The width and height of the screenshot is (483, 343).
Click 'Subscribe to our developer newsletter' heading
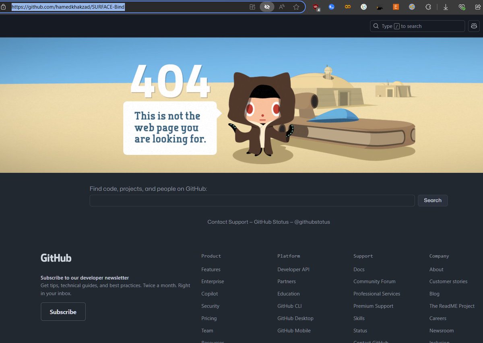[x=85, y=278]
